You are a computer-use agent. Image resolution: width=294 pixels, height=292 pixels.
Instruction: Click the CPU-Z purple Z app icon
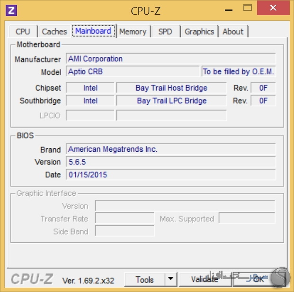(x=11, y=10)
